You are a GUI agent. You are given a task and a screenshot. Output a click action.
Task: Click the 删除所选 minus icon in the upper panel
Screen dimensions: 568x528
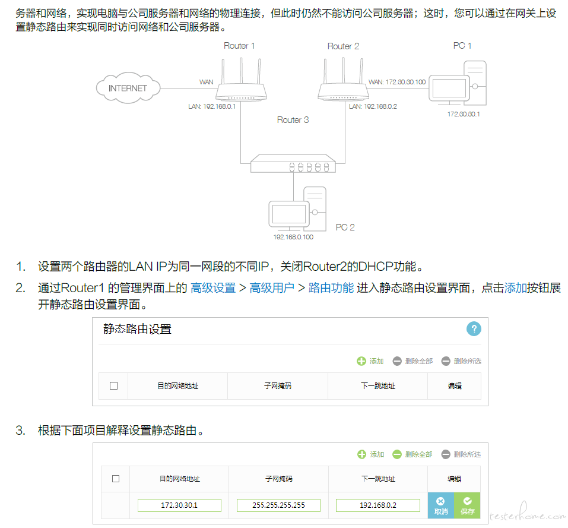pyautogui.click(x=446, y=361)
